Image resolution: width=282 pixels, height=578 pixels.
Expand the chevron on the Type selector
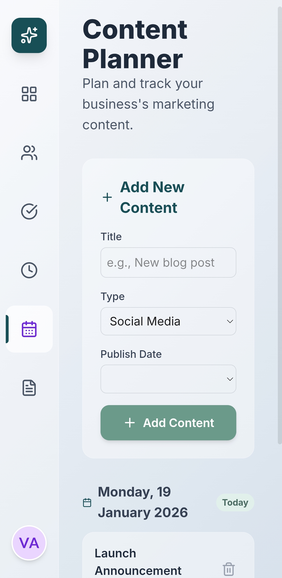(230, 322)
